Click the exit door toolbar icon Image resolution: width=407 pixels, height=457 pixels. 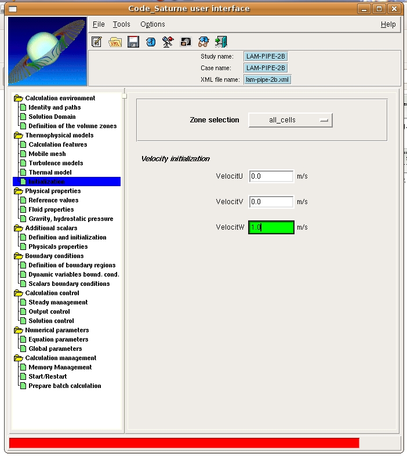(221, 42)
